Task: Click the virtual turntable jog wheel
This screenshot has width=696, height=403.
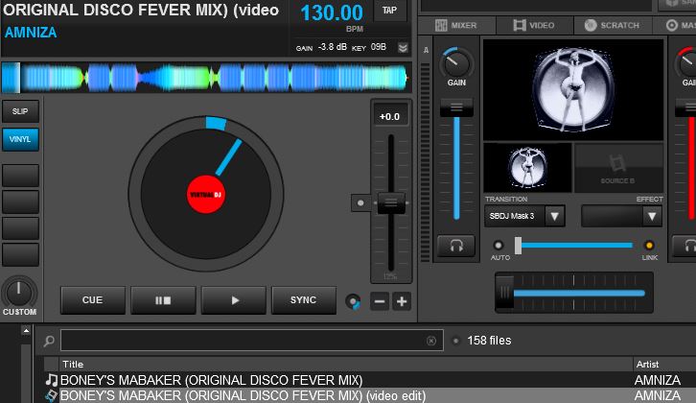Action: [206, 194]
